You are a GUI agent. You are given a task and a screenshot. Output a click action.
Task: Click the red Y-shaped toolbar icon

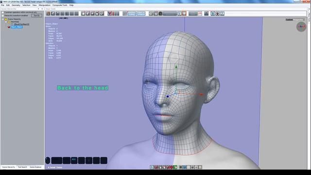tap(110, 14)
